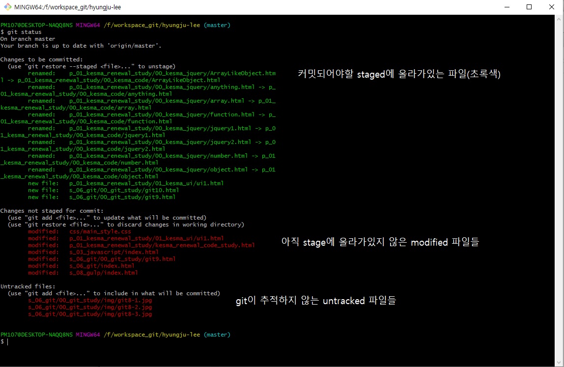Click the Korean annotation about untracked 파일들
This screenshot has width=564, height=367.
click(x=315, y=301)
